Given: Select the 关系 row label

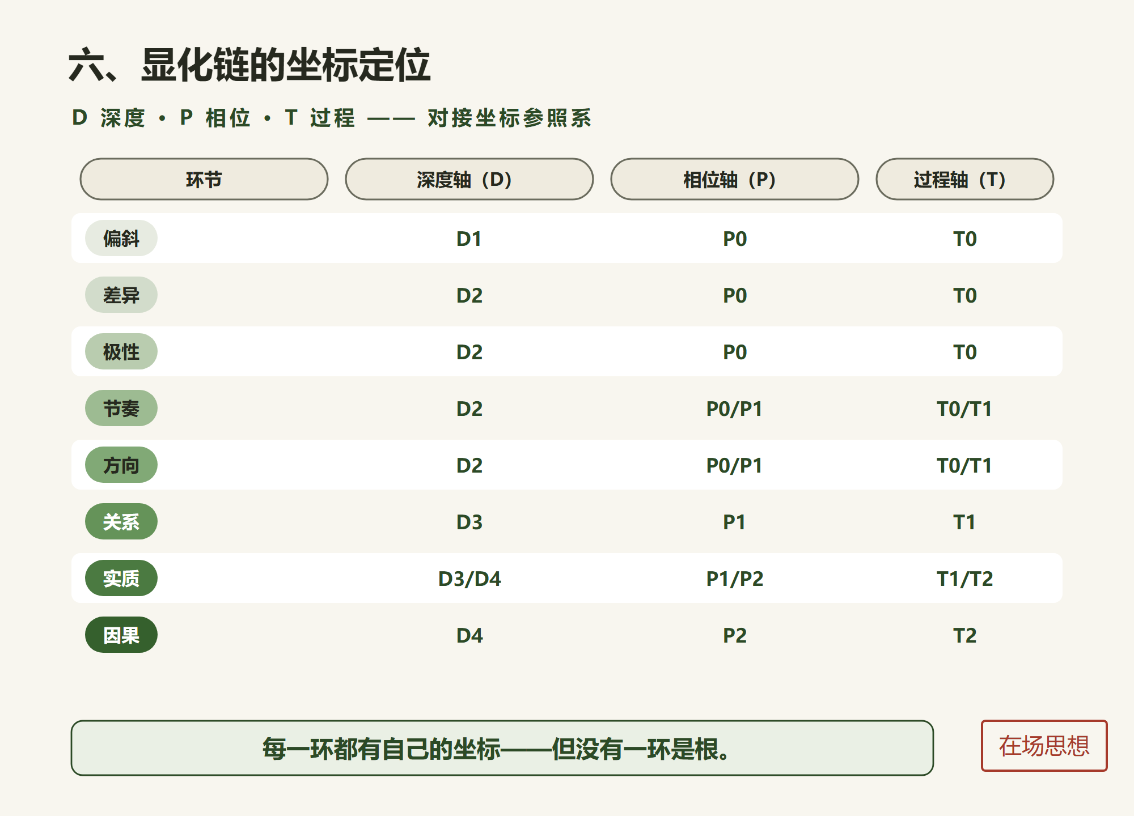Looking at the screenshot, I should click(121, 521).
